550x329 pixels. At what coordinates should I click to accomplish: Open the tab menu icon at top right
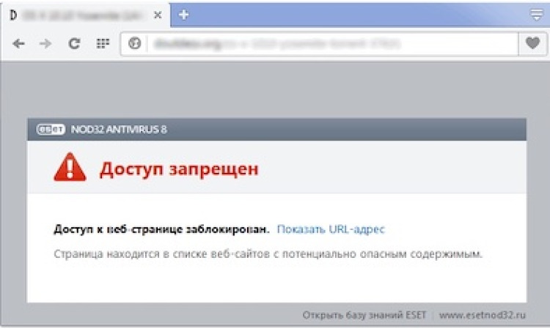(x=537, y=15)
